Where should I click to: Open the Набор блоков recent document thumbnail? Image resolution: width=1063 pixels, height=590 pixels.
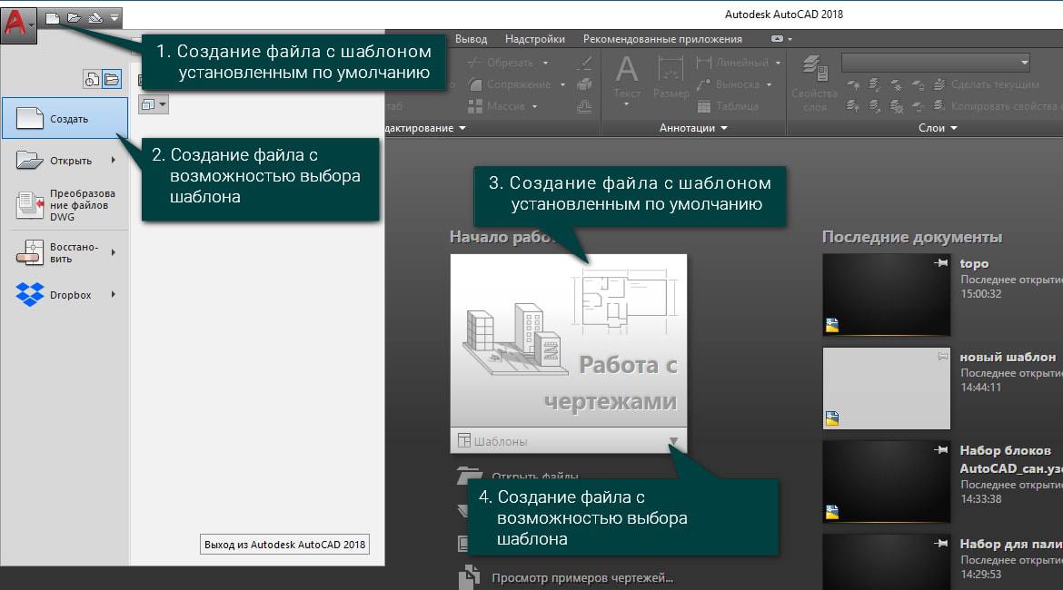[x=886, y=482]
